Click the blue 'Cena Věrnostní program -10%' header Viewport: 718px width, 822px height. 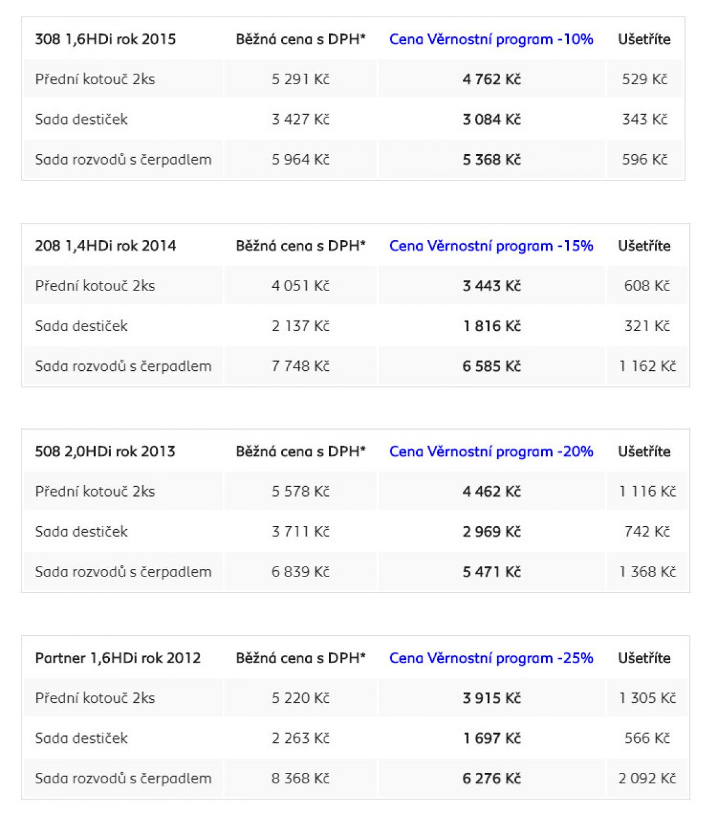click(x=491, y=39)
